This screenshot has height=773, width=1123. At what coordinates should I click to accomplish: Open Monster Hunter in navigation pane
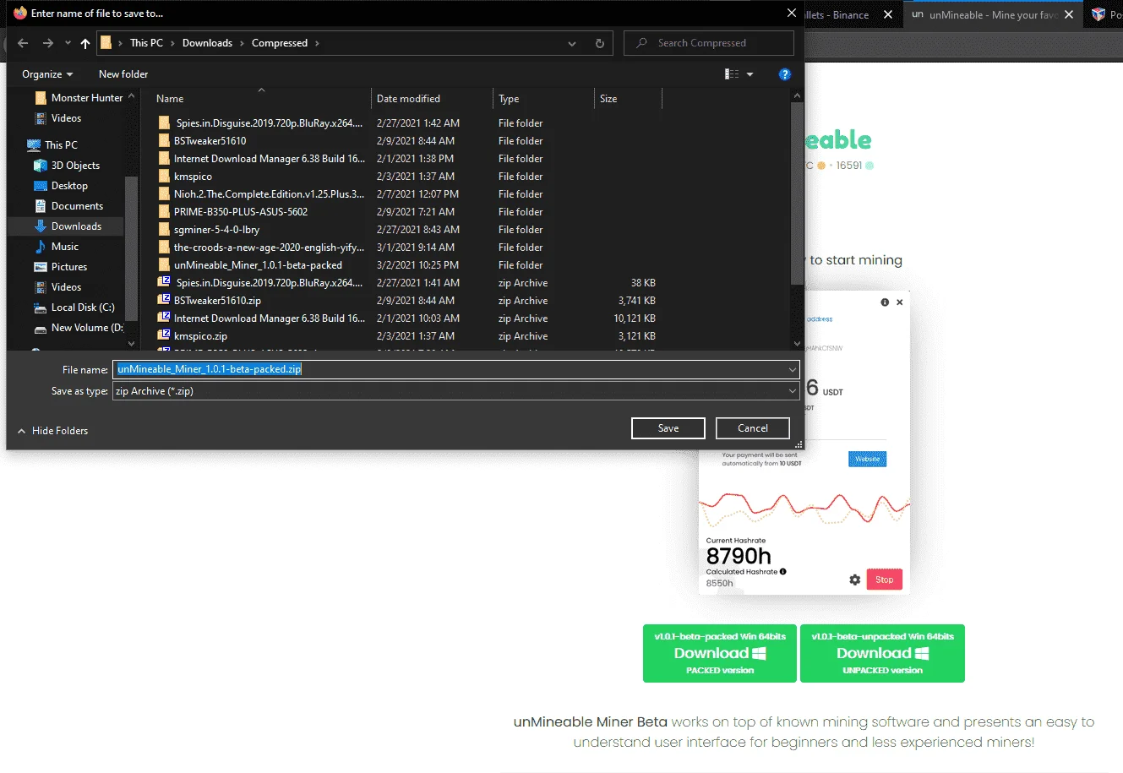pyautogui.click(x=78, y=98)
